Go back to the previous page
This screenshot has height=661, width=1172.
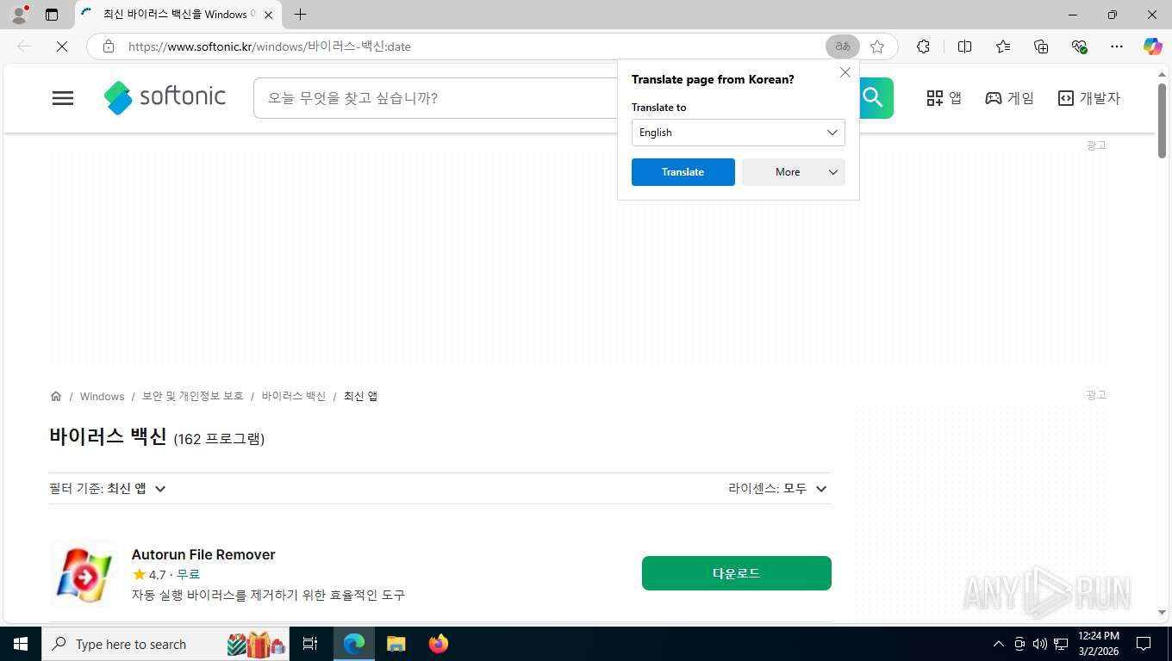[24, 46]
